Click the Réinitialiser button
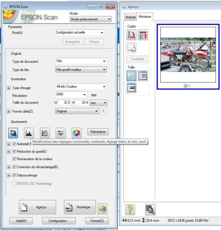Viewport: 221px width, 230px height. [98, 132]
